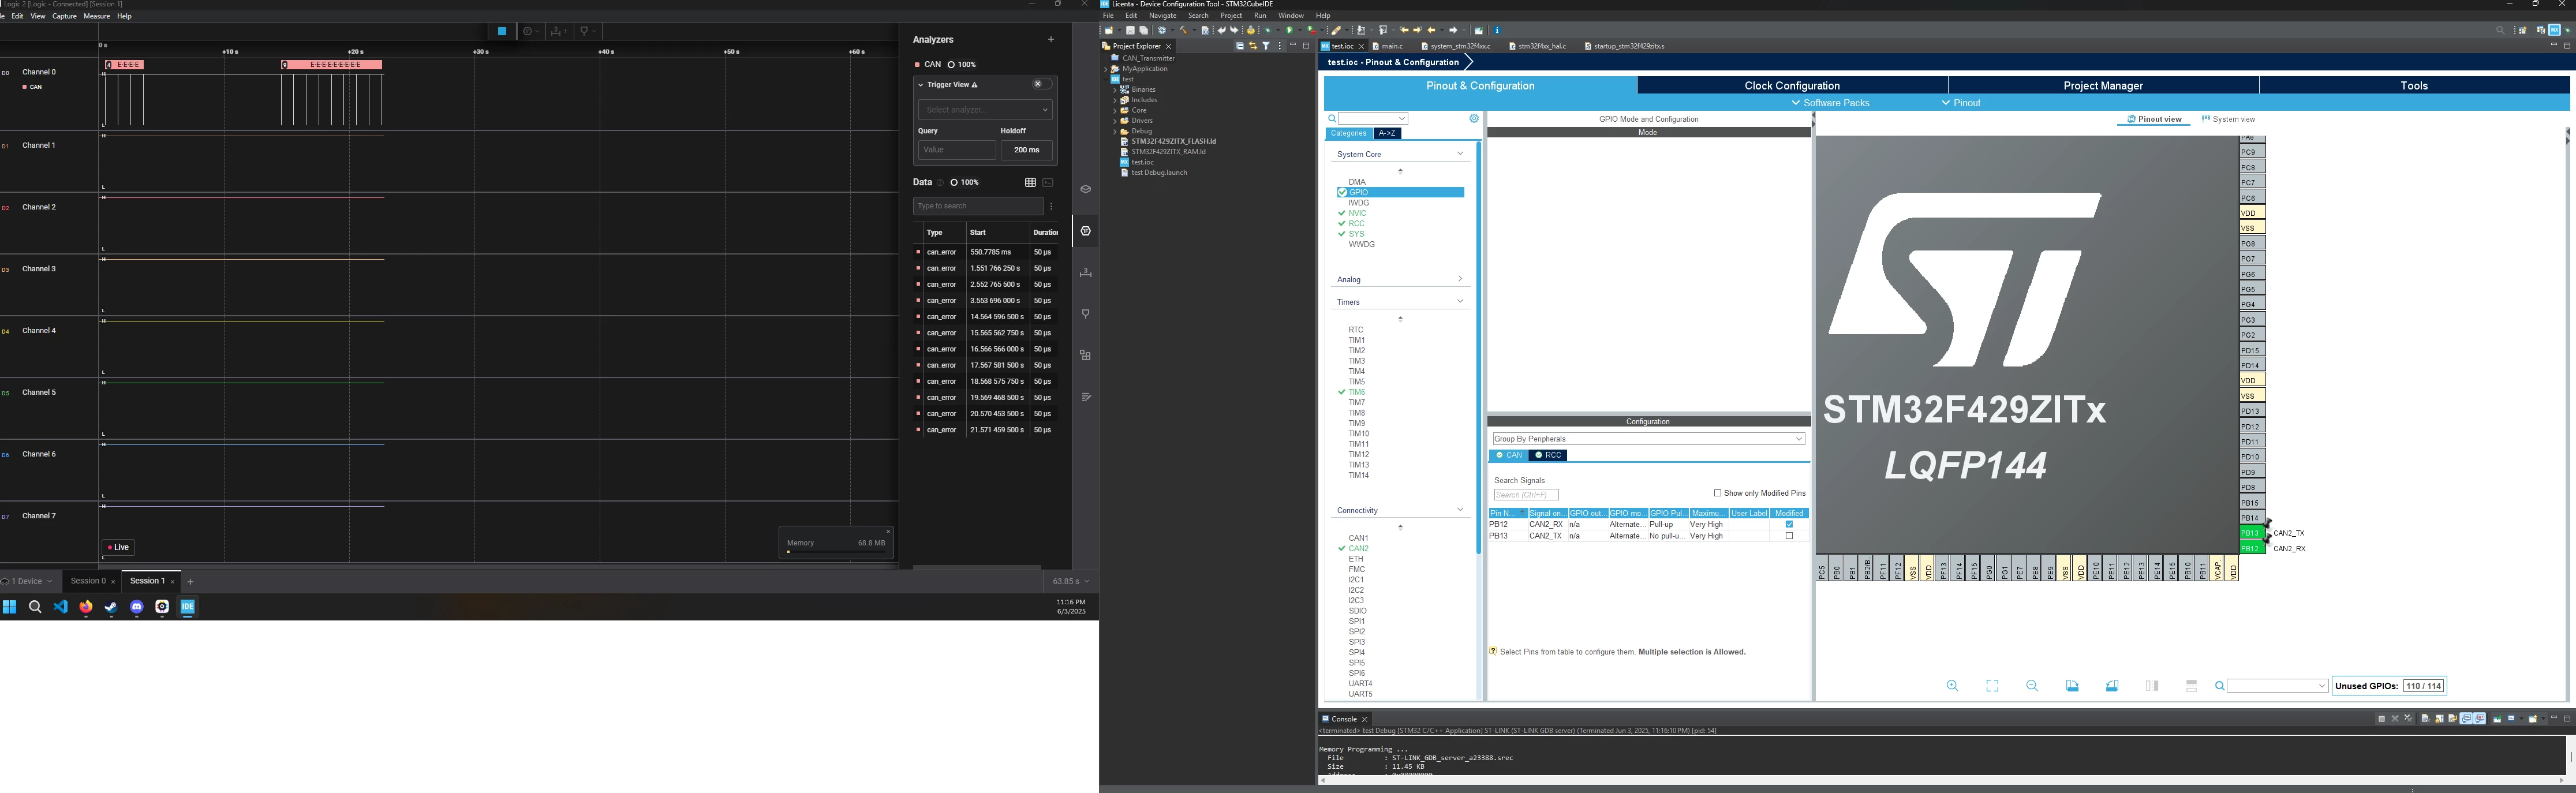The height and width of the screenshot is (793, 2576).
Task: Open the Extensions sidebar icon
Action: click(x=1085, y=356)
